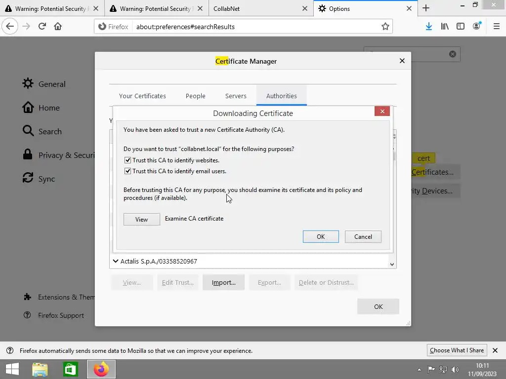Open Privacy & Security settings category
This screenshot has width=506, height=379.
[58, 155]
